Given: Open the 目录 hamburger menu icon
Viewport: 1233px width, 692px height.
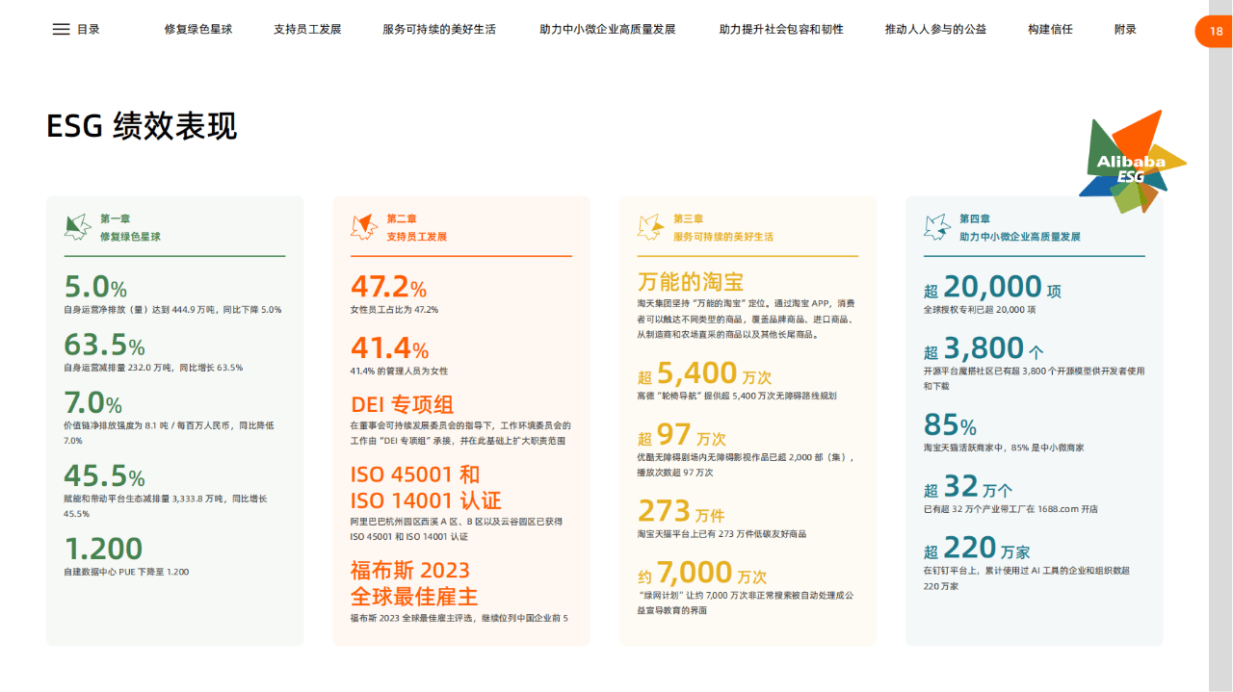Looking at the screenshot, I should point(61,29).
